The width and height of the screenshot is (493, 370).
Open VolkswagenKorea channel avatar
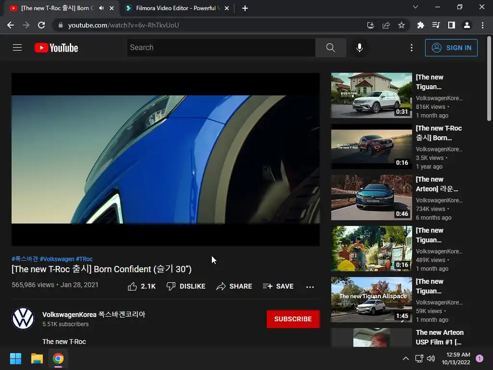pos(23,318)
